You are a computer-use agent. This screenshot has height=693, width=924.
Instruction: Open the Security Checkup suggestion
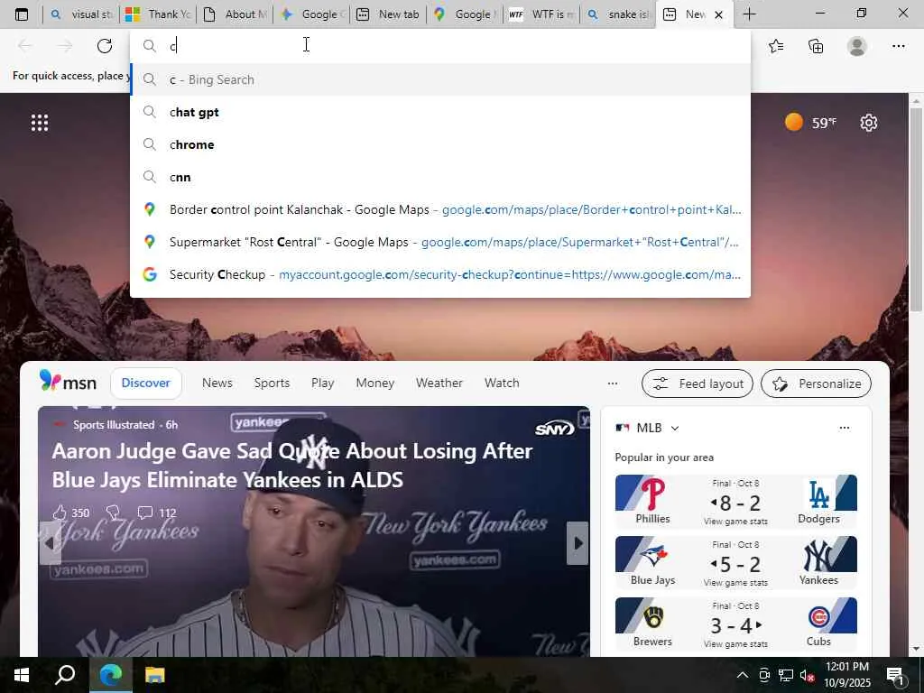(x=439, y=274)
